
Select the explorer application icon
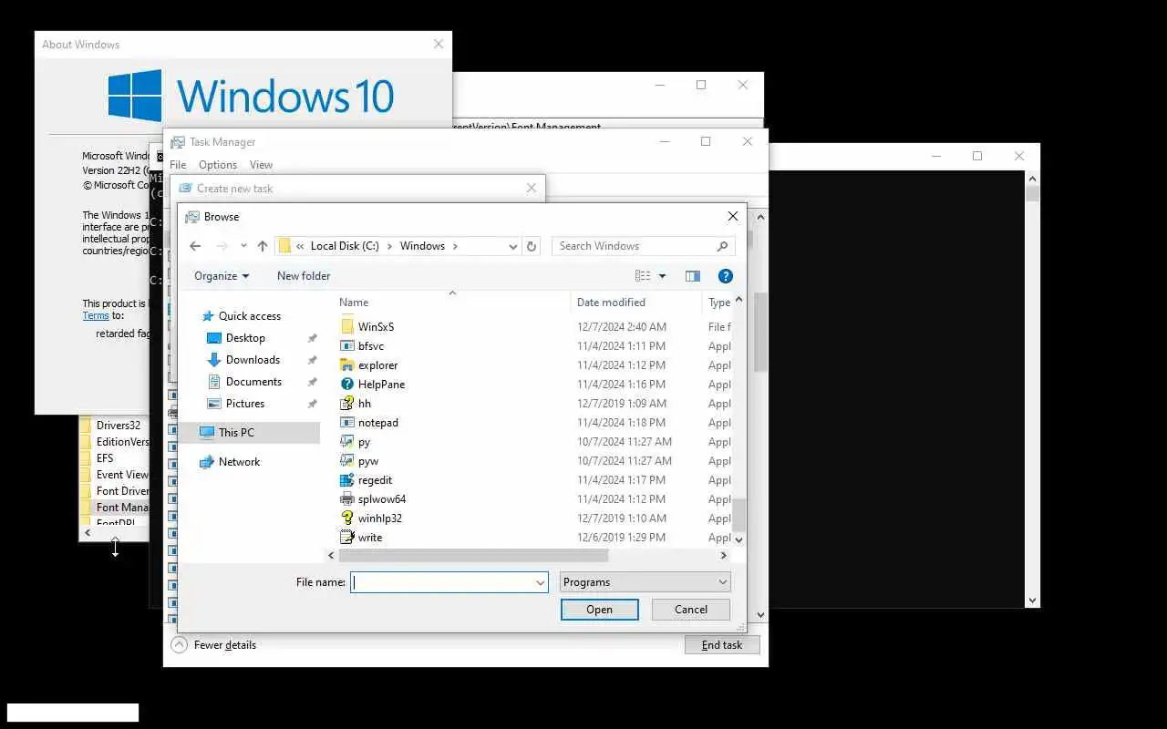[346, 365]
